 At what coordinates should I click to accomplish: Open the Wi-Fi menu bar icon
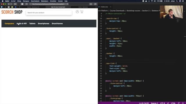pos(152,1)
